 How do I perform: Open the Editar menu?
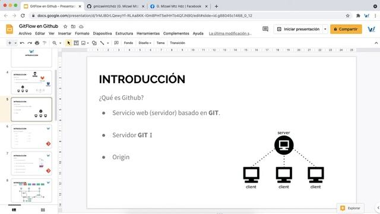(40, 33)
